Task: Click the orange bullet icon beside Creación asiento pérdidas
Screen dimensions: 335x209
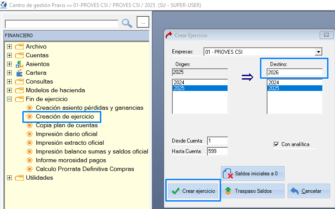Action: point(29,108)
